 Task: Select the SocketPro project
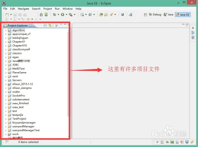tap(19, 95)
